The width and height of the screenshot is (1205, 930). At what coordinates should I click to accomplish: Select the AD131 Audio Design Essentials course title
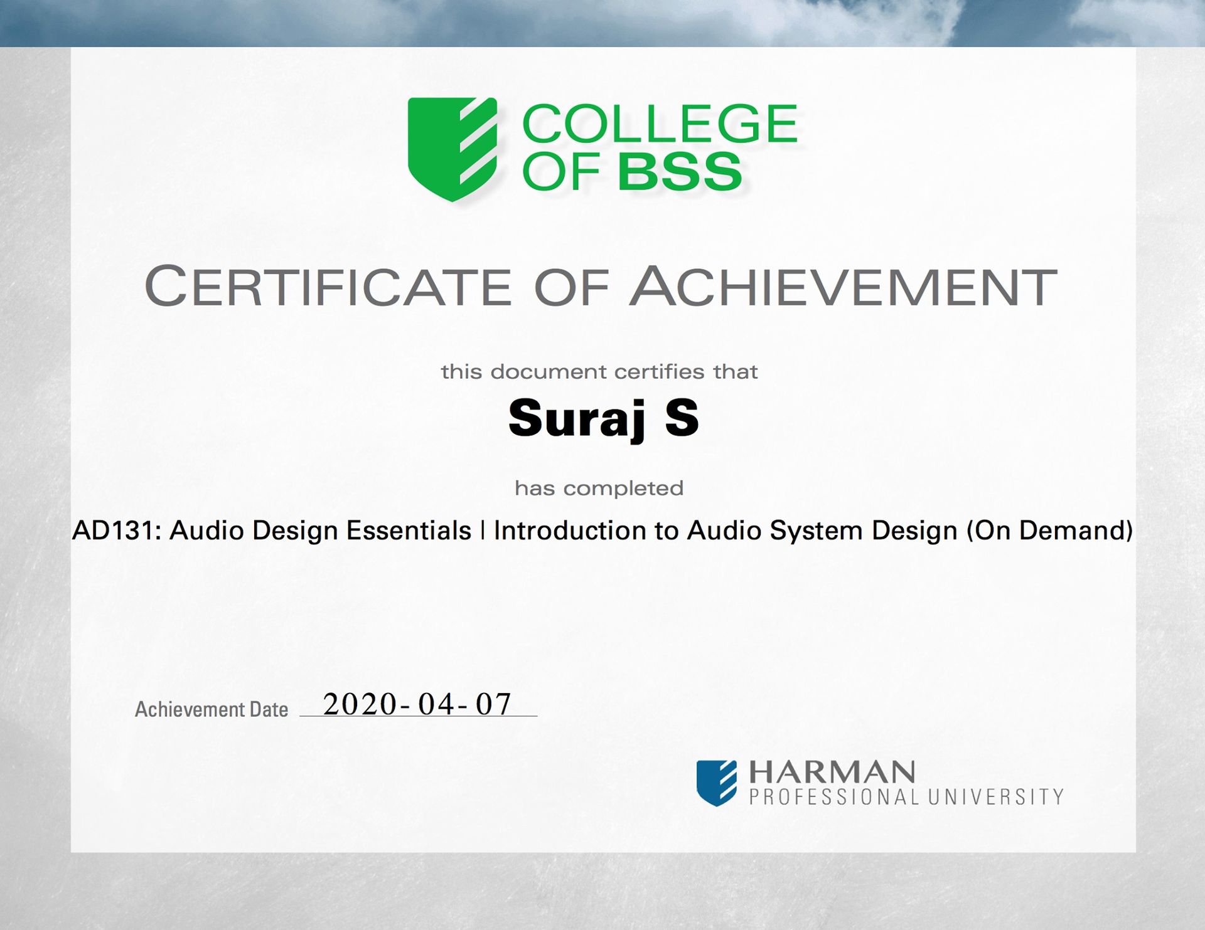point(602,531)
